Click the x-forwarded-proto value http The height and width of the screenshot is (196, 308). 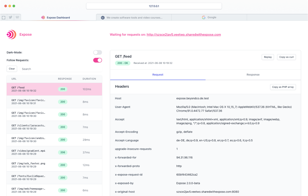179,166
